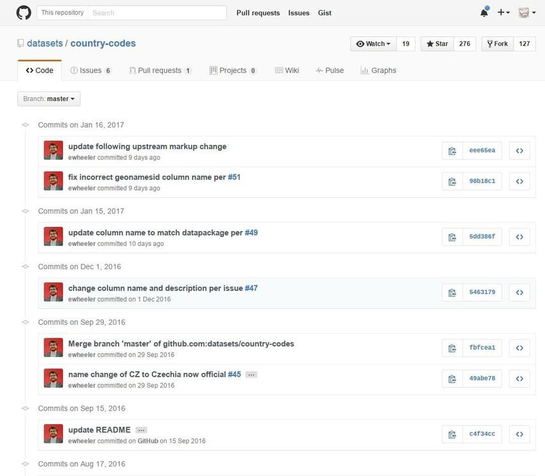Open the Pulse tab
The image size is (545, 476).
pos(330,70)
